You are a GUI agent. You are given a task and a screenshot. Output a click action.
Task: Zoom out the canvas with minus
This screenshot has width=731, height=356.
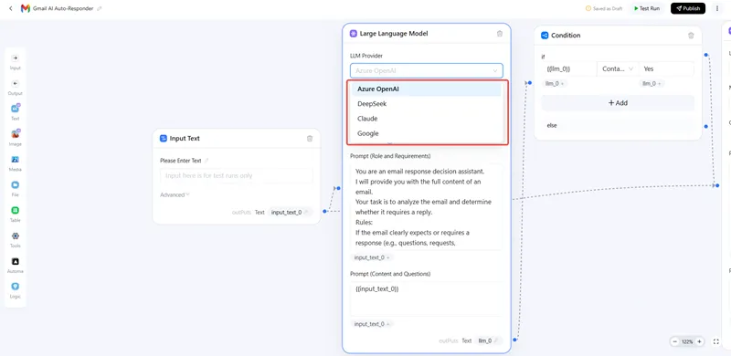tap(674, 341)
